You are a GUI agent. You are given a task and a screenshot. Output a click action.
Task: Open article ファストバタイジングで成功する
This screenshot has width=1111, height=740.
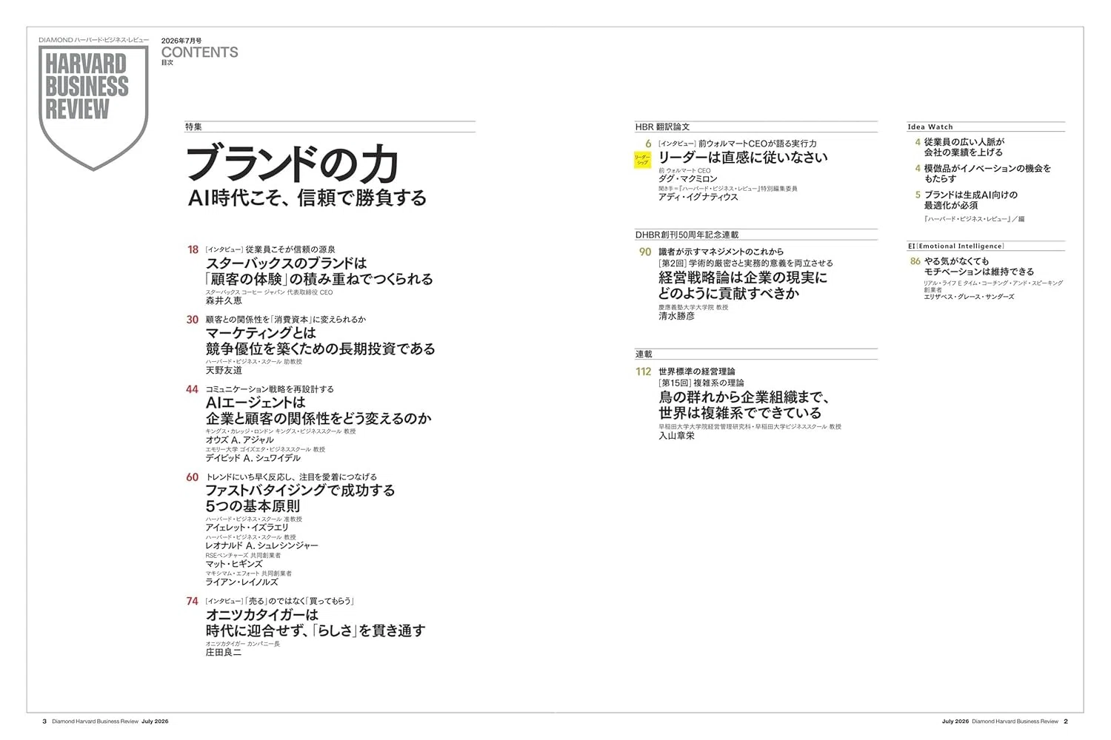pos(300,490)
